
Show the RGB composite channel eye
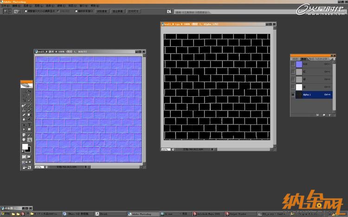click(x=292, y=65)
